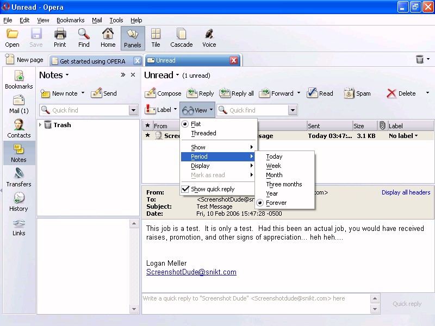Open the Forward dropdown arrow

coord(299,93)
